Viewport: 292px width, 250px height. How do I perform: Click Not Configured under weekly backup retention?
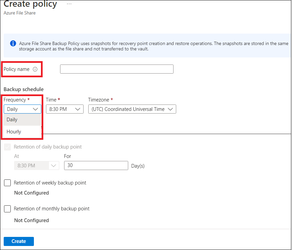tap(32, 193)
